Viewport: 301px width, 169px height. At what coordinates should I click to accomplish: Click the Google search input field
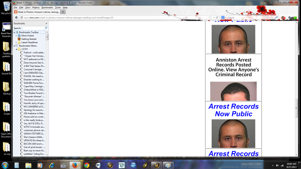[251, 17]
